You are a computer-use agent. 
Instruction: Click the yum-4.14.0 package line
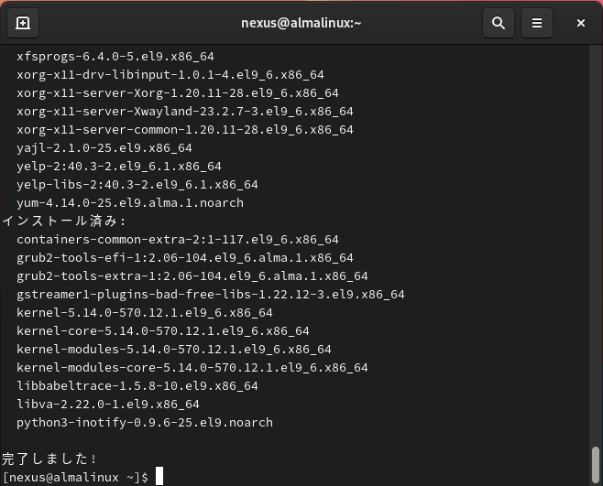(130, 202)
